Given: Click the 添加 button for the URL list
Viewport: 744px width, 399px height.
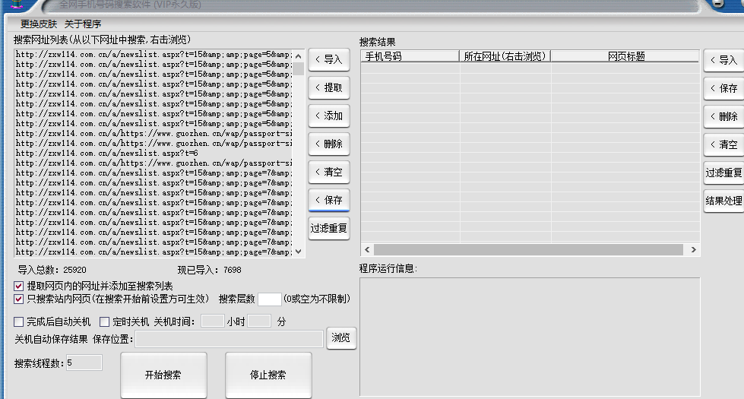Looking at the screenshot, I should coord(328,116).
